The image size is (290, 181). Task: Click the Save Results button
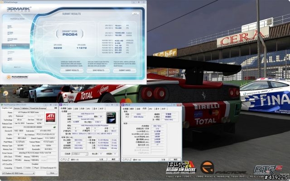(98, 71)
